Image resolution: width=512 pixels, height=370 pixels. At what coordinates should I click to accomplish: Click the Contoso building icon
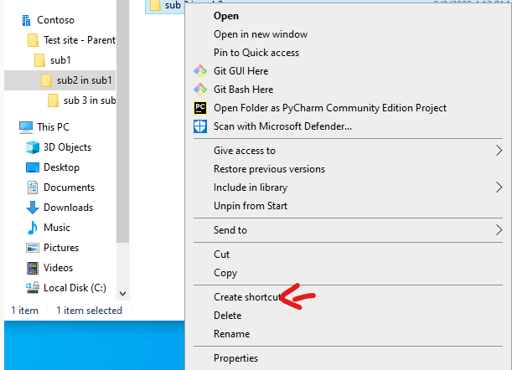[27, 20]
